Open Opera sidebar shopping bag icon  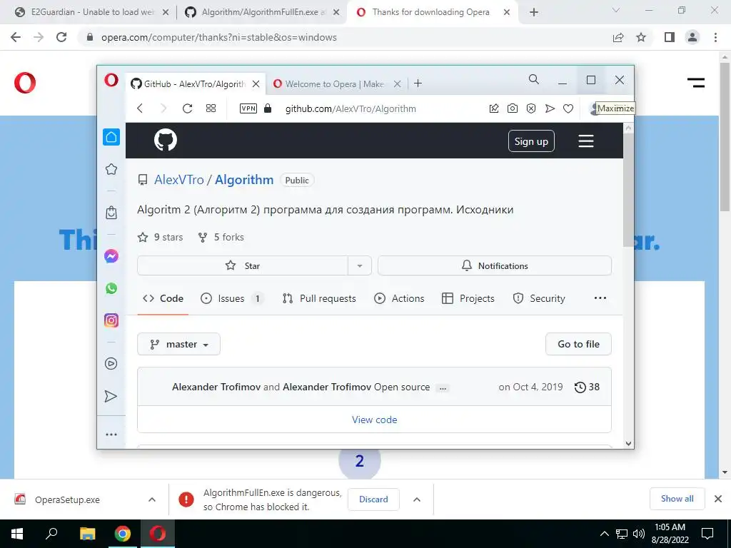click(x=111, y=213)
